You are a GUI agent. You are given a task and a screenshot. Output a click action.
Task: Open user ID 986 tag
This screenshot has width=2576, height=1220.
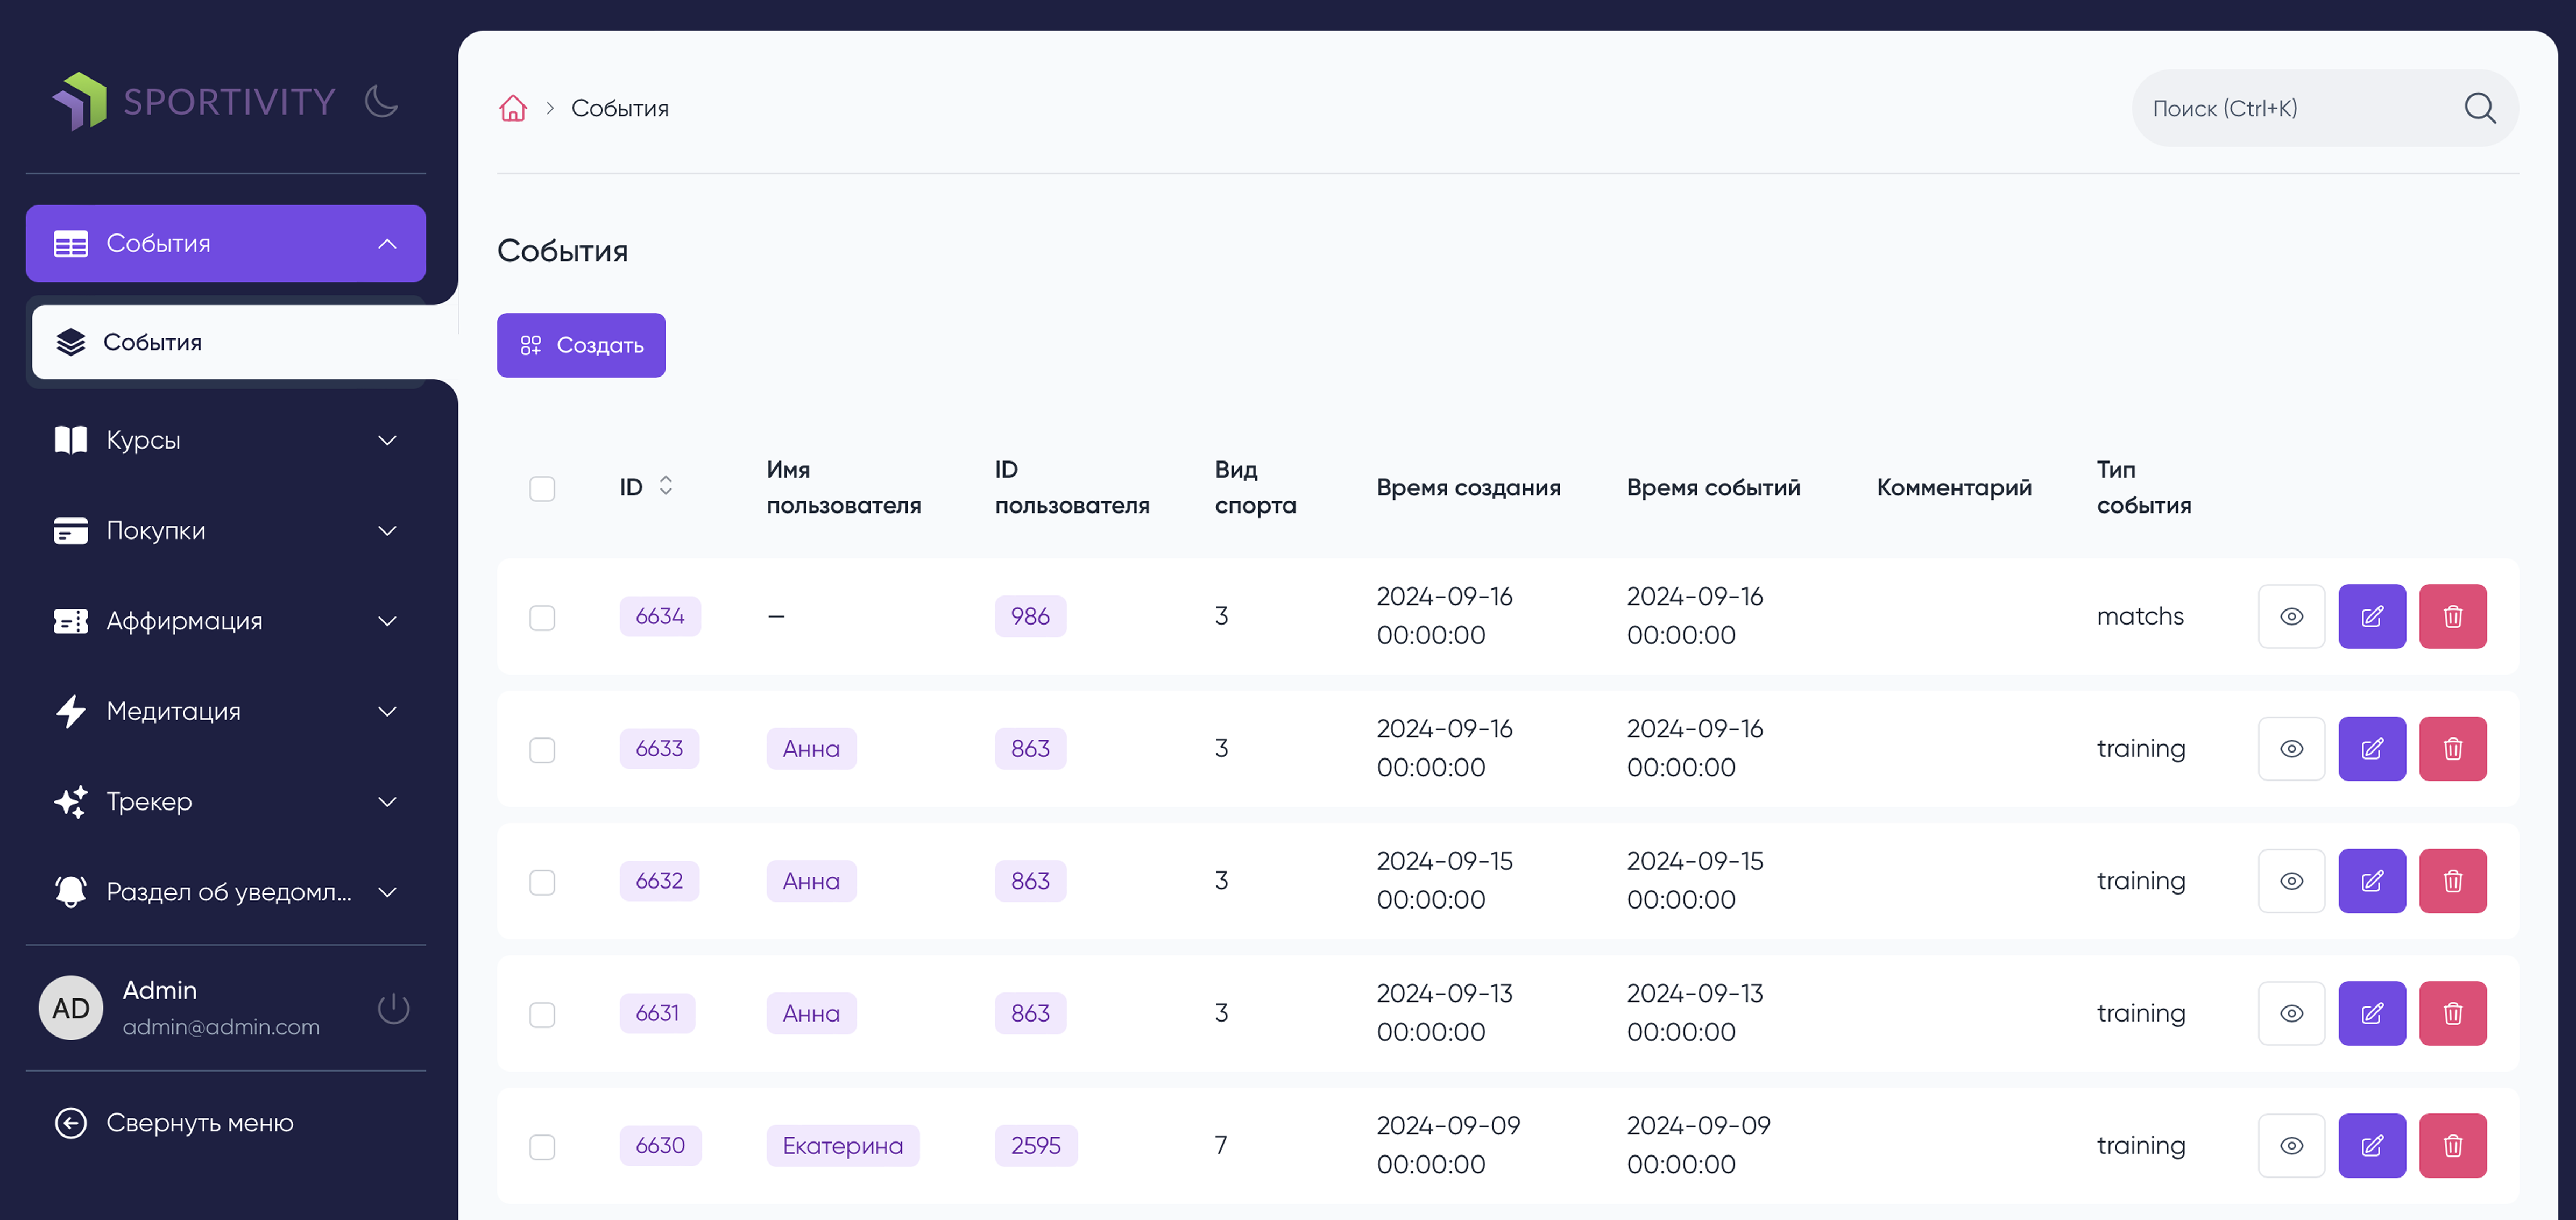[x=1030, y=616]
